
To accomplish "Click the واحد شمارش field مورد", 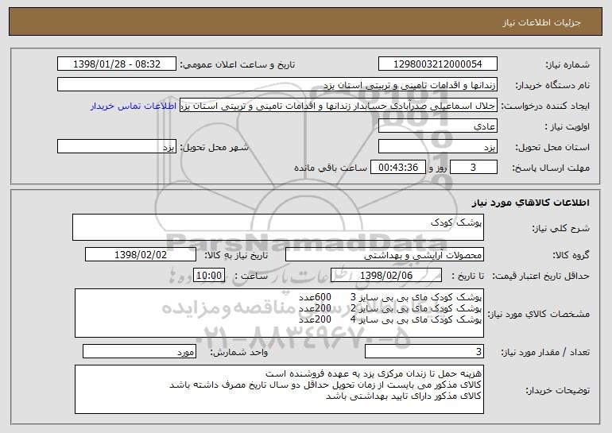I will pos(139,351).
